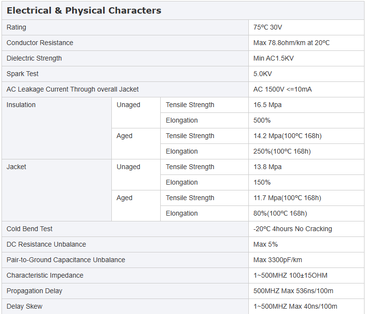Select the Insulation Unaged cell
This screenshot has height=314, width=365.
click(x=136, y=112)
